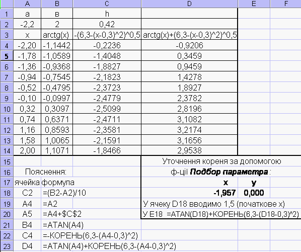Screen dimensions: 301x252
Task: Click the 'Пояснення:' label cell
Action: click(x=46, y=172)
